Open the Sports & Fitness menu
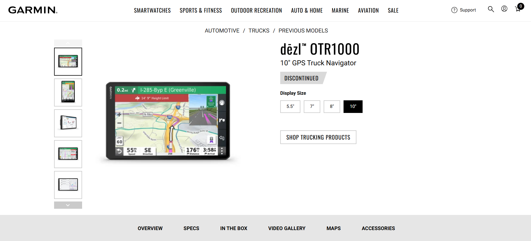The image size is (531, 241). pyautogui.click(x=201, y=11)
